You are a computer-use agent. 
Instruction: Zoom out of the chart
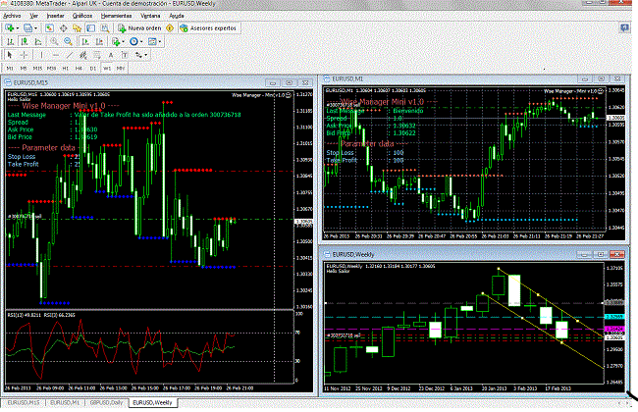pyautogui.click(x=68, y=41)
